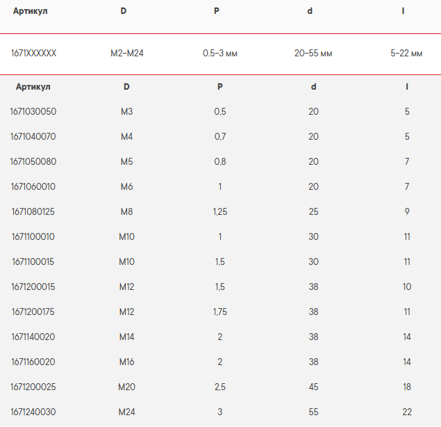Click the M8 thread size cell

(x=126, y=211)
